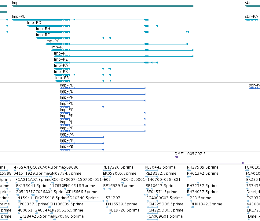Image resolution: width=260 pixels, height=221 pixels.
Task: Open transcript Imp-RC
Action: 43,35
